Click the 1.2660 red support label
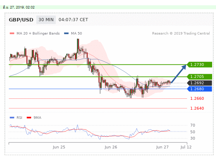Screen dimensions: 216x159 click(197, 98)
